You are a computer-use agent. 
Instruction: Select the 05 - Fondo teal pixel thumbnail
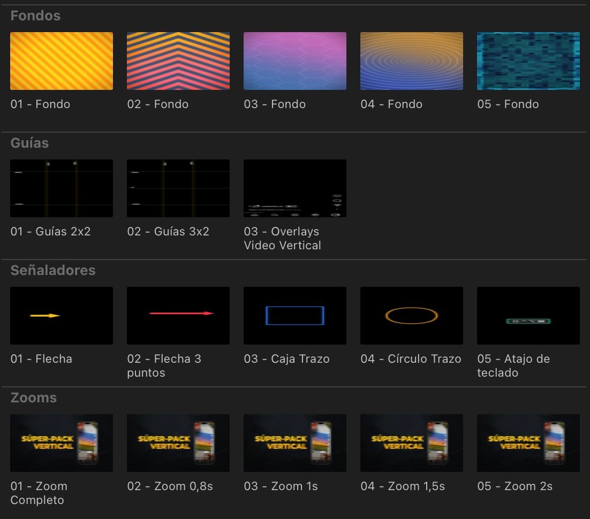[x=528, y=61]
